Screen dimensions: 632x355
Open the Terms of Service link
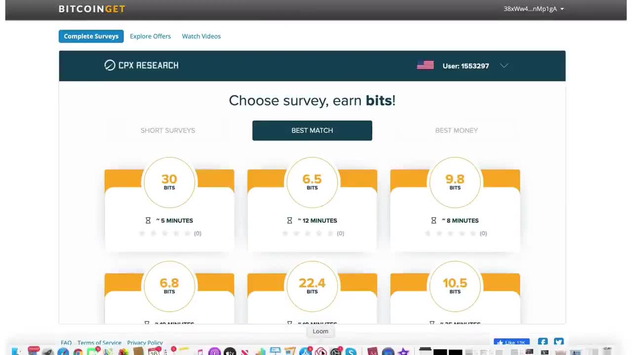99,343
